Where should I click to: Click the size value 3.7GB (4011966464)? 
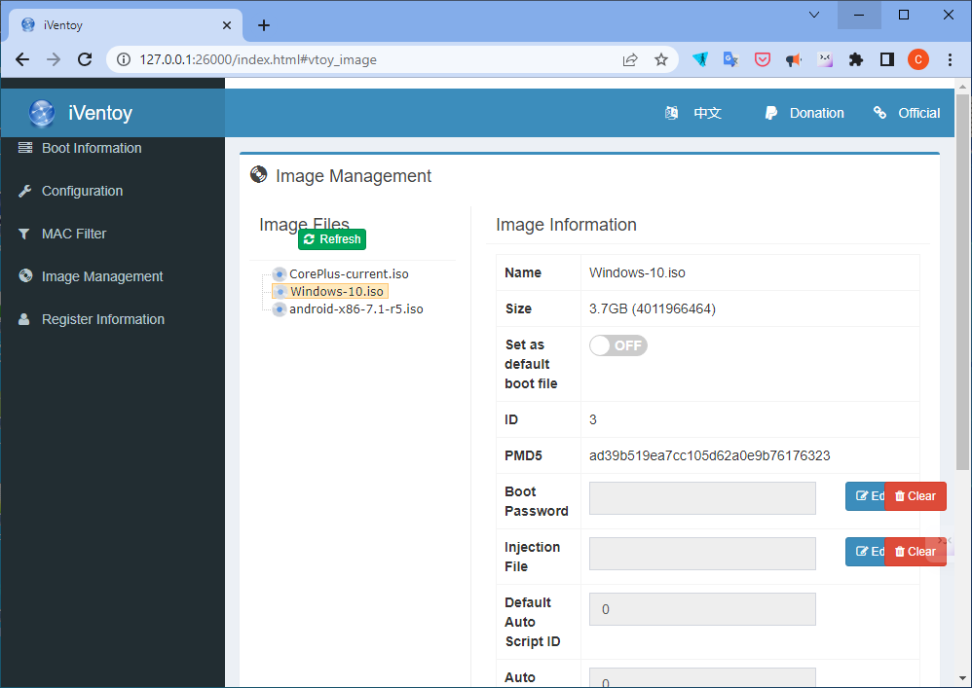click(653, 308)
